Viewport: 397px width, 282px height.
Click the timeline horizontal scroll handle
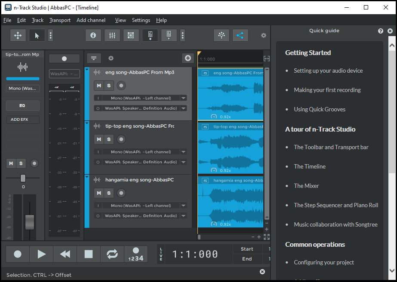tap(199, 237)
